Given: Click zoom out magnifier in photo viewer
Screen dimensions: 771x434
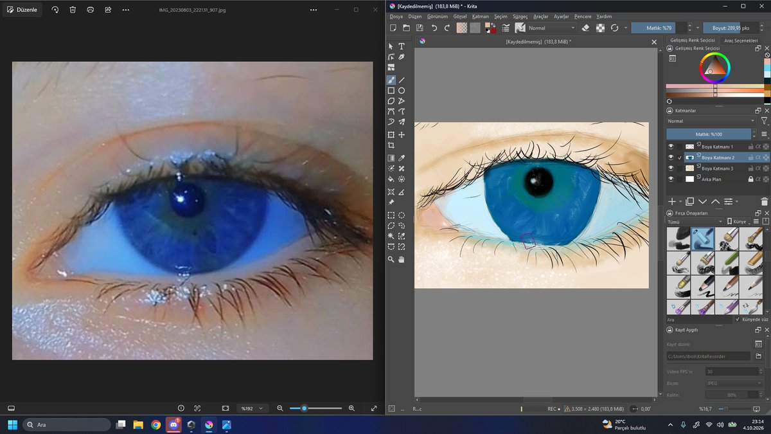Looking at the screenshot, I should (x=280, y=408).
